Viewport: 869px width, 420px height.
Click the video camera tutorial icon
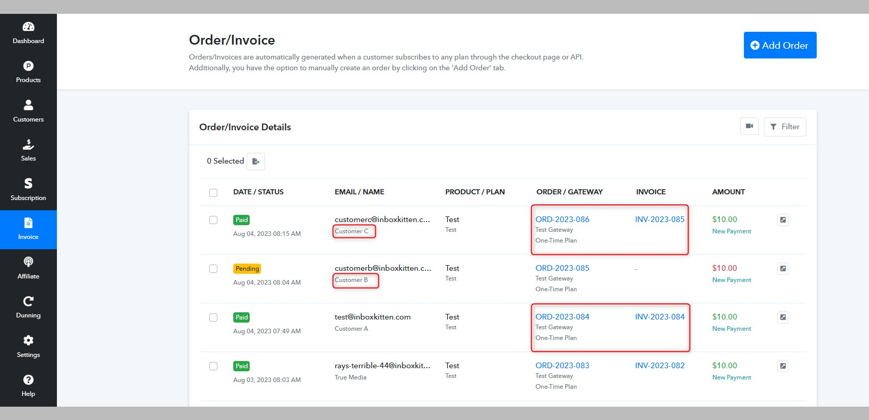(x=749, y=126)
